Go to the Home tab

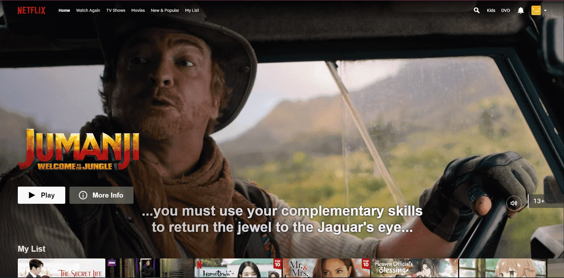pyautogui.click(x=64, y=10)
